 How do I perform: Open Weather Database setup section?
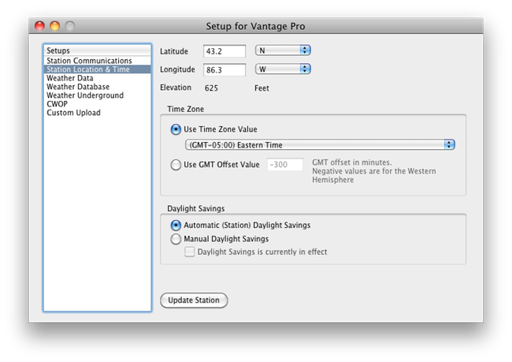click(x=98, y=87)
